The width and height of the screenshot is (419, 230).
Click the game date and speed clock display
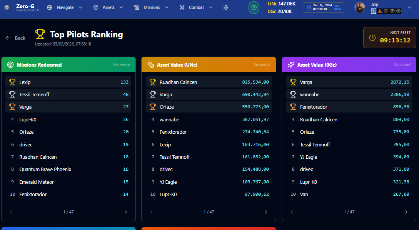[324, 7]
